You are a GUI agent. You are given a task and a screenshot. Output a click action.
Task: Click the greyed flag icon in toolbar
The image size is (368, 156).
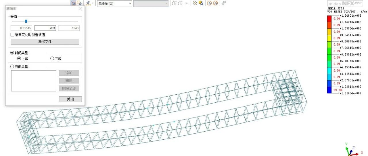pos(224,3)
